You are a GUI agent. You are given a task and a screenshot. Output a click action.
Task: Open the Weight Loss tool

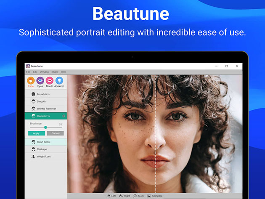[46, 157]
